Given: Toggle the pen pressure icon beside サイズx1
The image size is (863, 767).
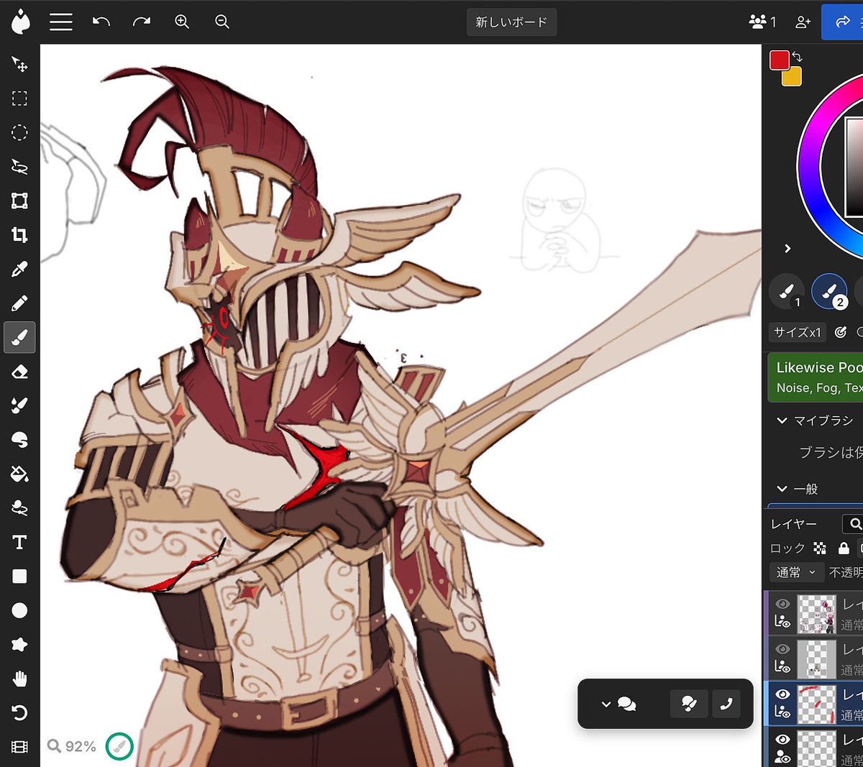Looking at the screenshot, I should [x=841, y=332].
